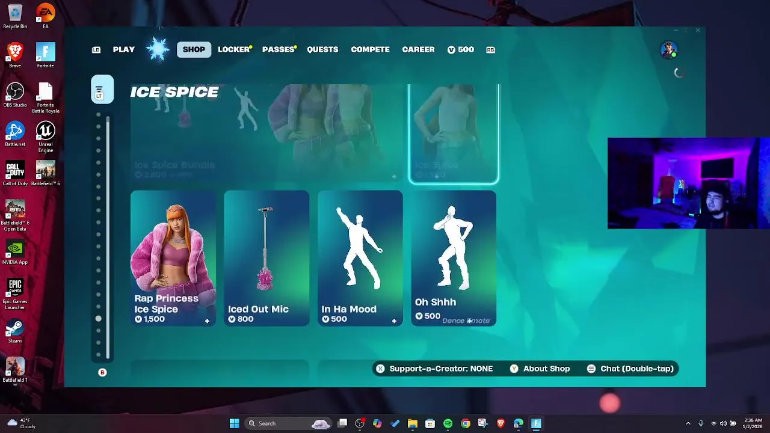
Task: Open Microsoft Store from the taskbar
Action: pyautogui.click(x=430, y=423)
